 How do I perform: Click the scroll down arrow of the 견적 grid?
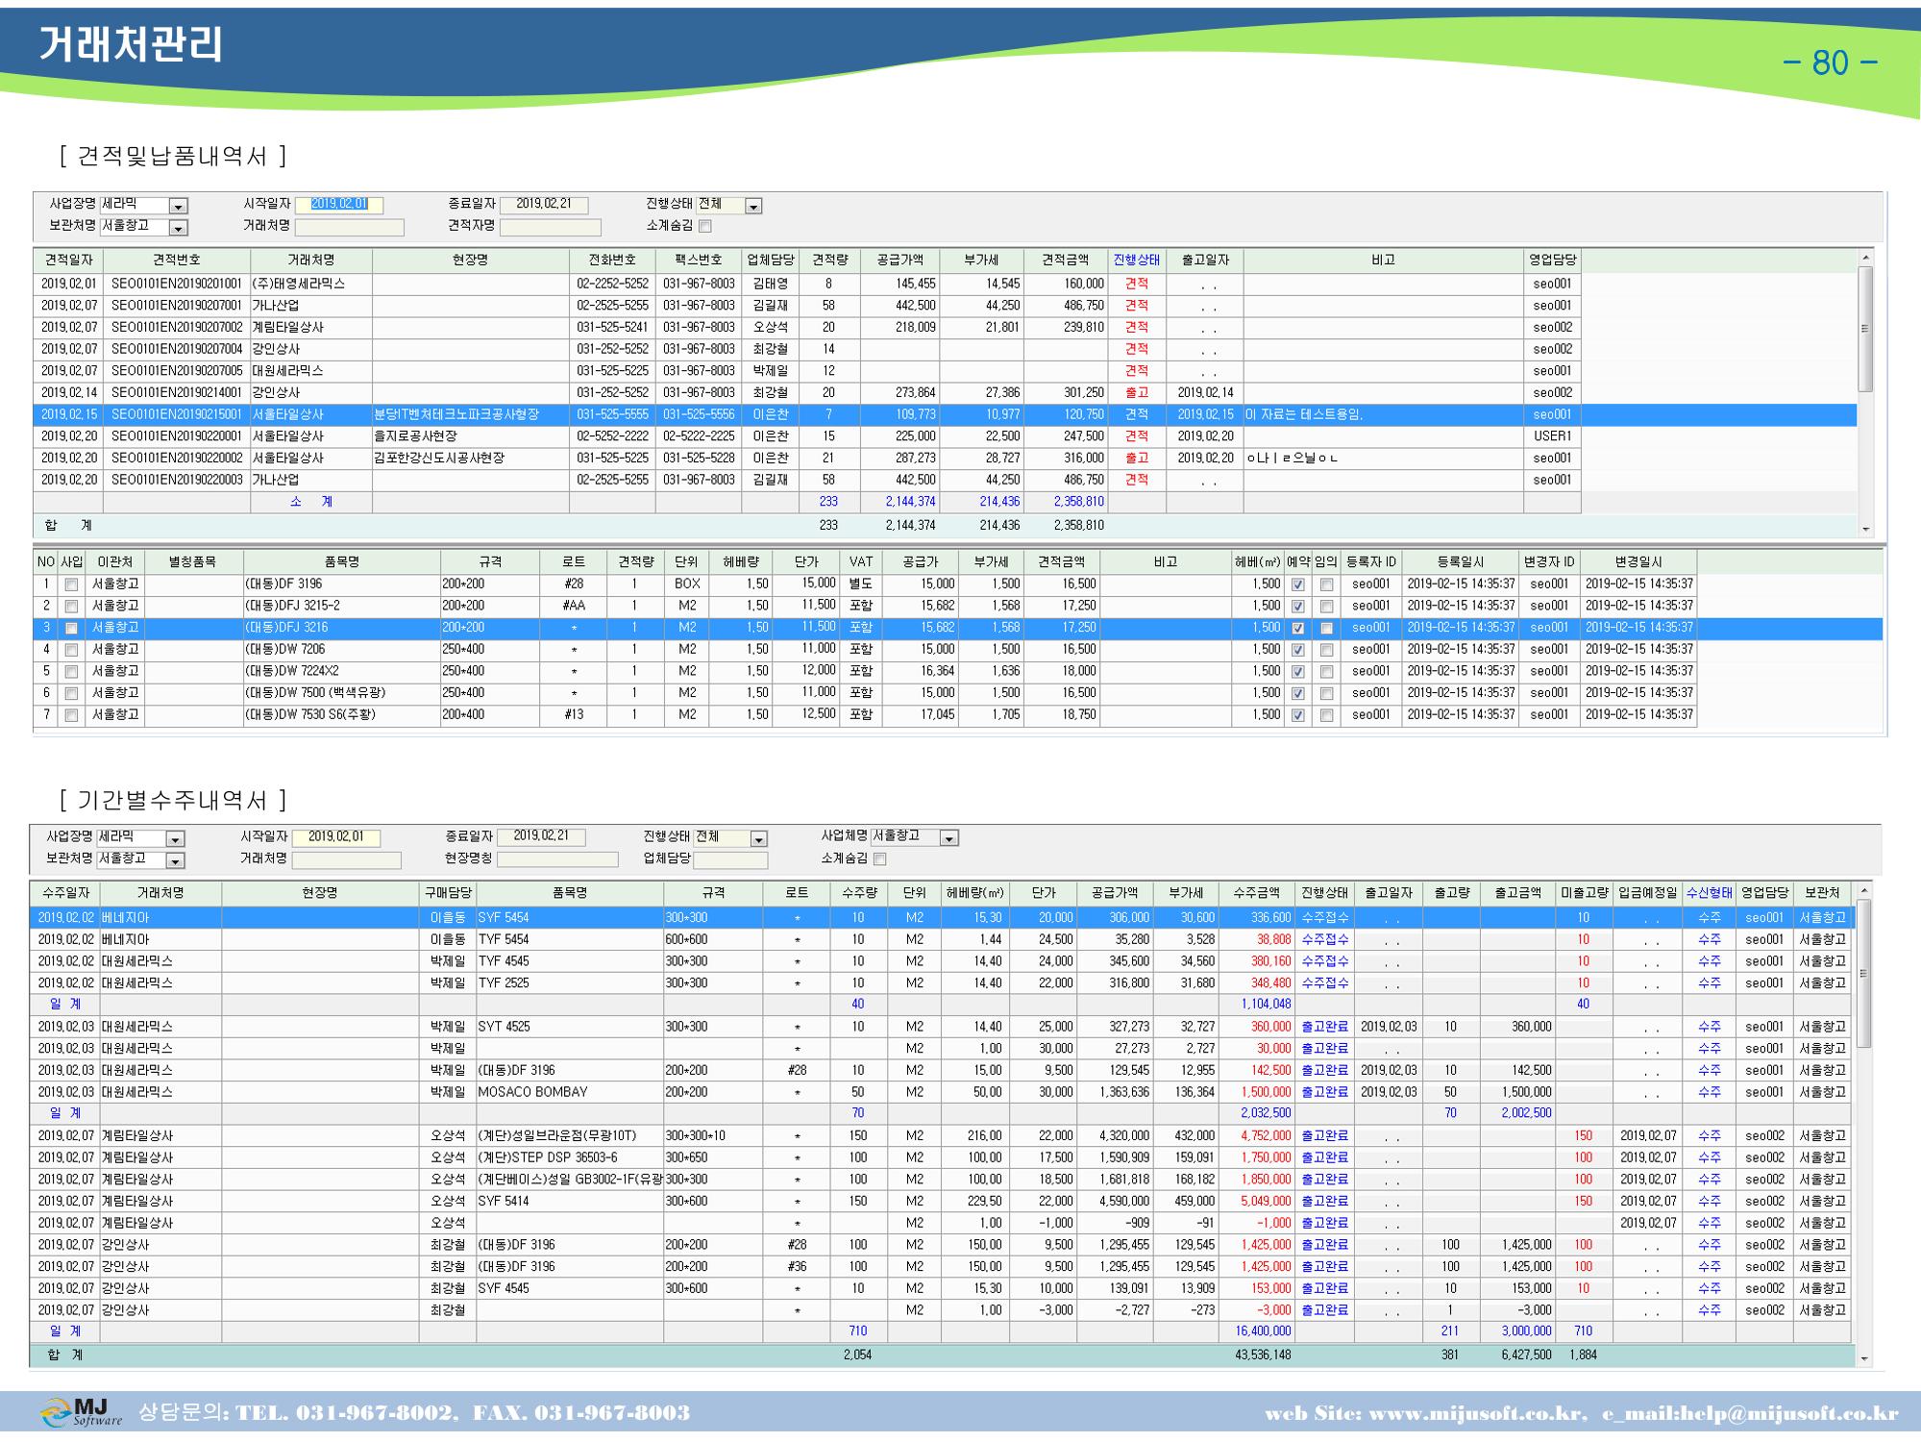click(1866, 530)
